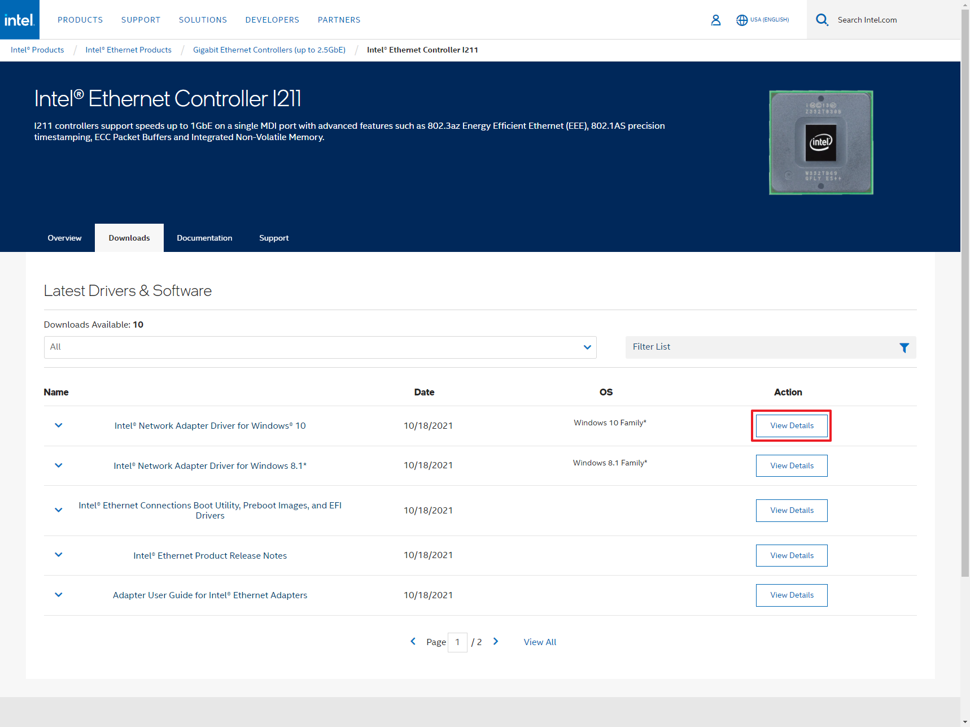Open Adapter User Guide for Ethernet Adapters link
Image resolution: width=970 pixels, height=727 pixels.
pos(210,595)
